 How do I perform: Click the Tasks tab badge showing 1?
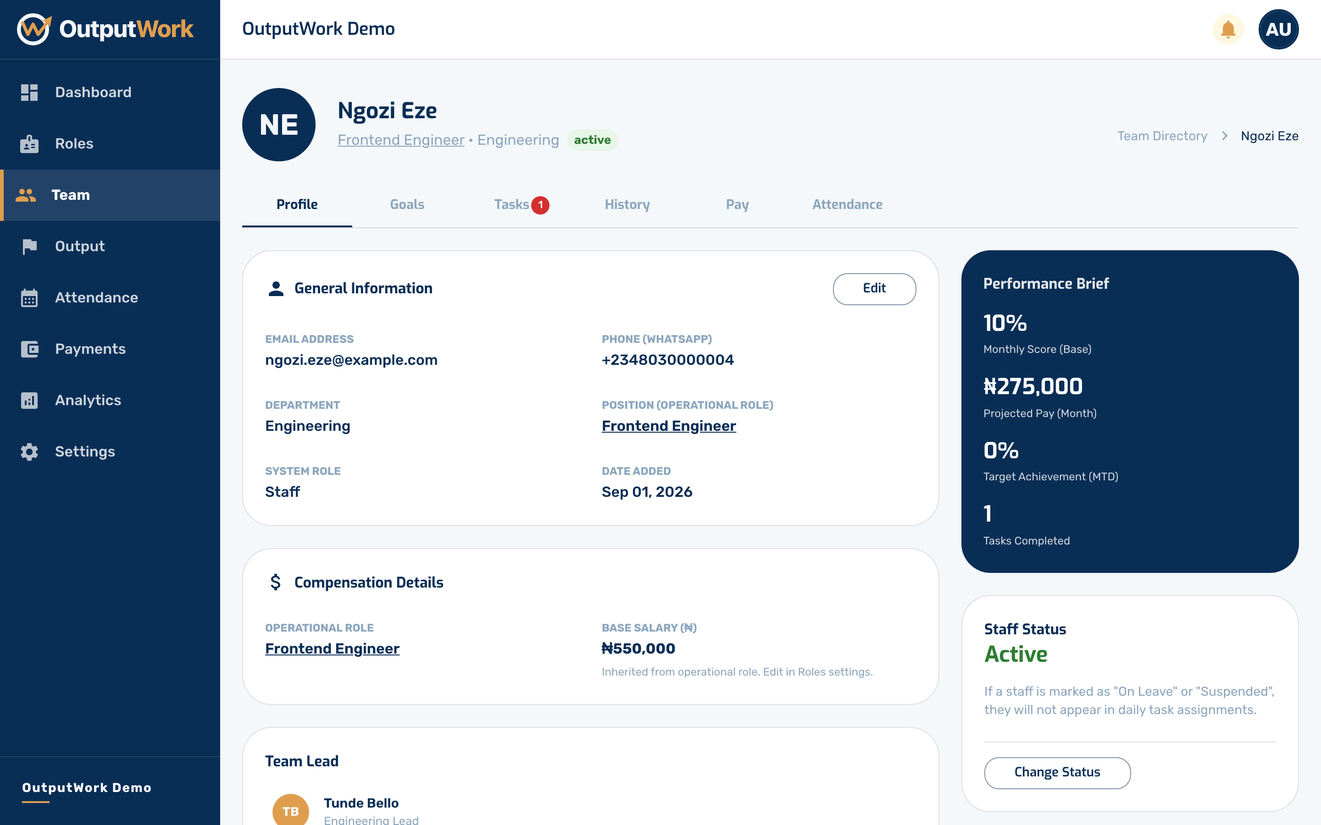pyautogui.click(x=540, y=205)
